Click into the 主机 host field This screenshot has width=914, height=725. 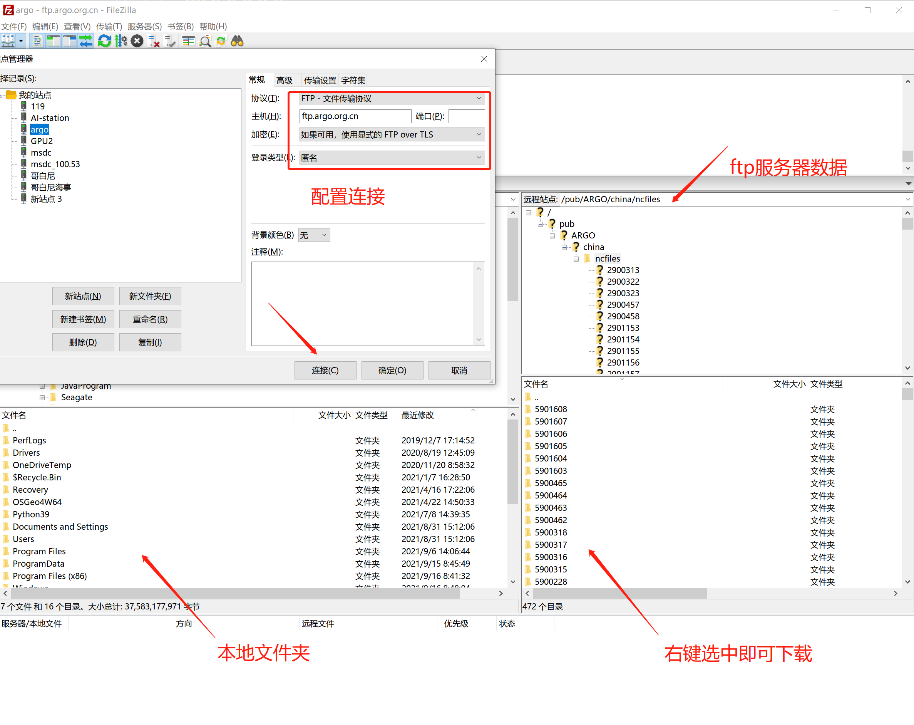point(355,116)
